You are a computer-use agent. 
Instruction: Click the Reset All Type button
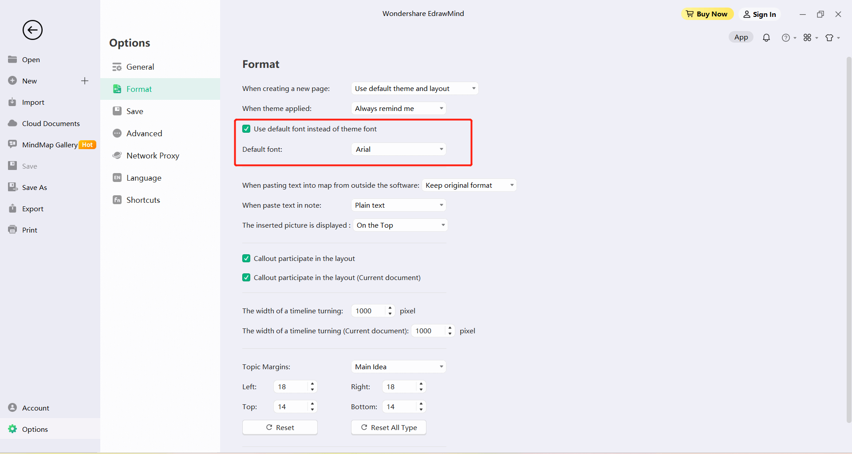click(x=389, y=427)
